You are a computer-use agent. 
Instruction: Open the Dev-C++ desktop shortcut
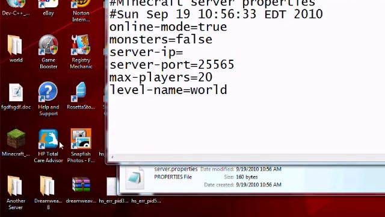pos(16,7)
